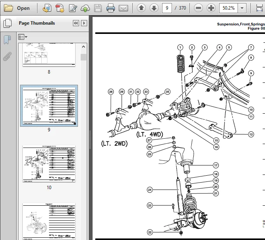Select the page 9 thumbnail
Viewport: 265px width, 240px height.
tap(49, 106)
